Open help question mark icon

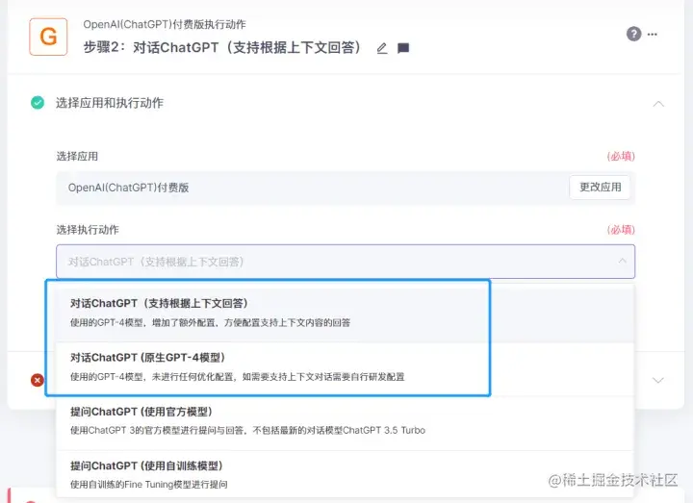point(633,34)
